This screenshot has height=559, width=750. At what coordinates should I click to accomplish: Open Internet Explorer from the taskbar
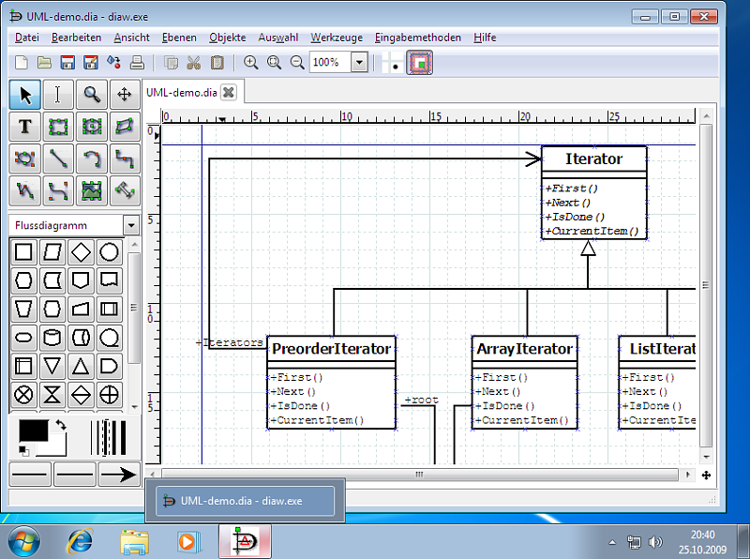tap(80, 541)
